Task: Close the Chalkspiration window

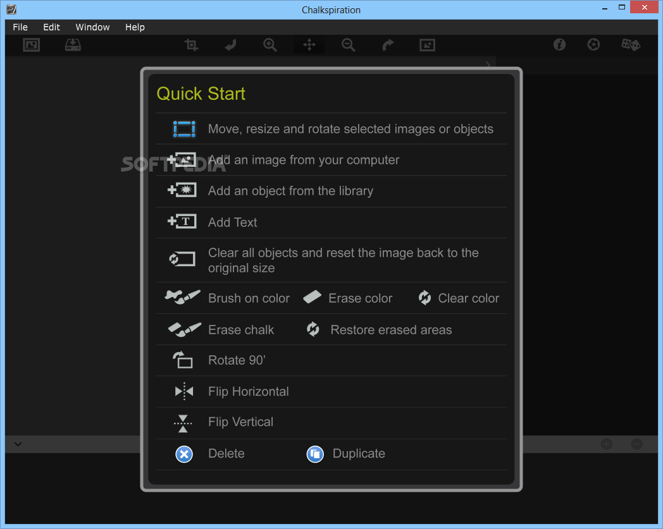Action: [645, 7]
